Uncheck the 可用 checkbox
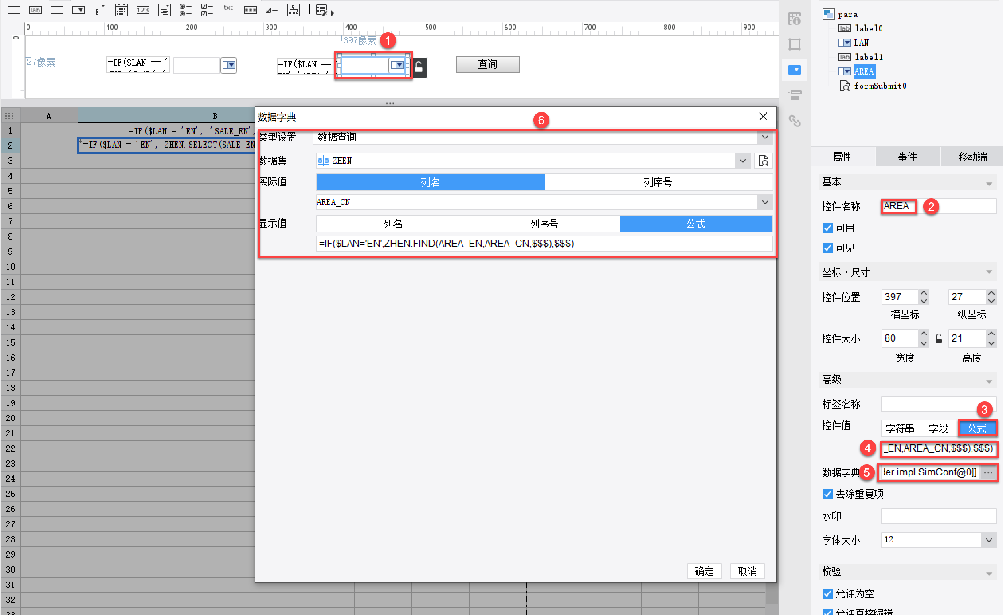The width and height of the screenshot is (1003, 615). coord(827,228)
